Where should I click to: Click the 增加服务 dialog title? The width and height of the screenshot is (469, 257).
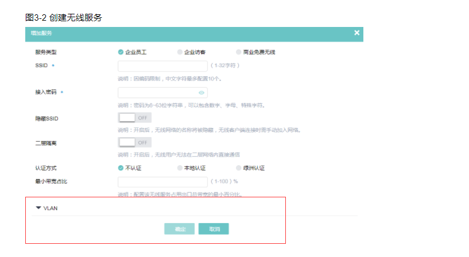point(41,33)
